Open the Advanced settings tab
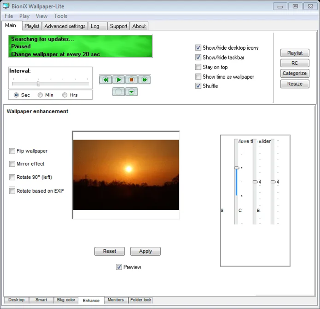Image resolution: width=320 pixels, height=309 pixels. pyautogui.click(x=65, y=26)
